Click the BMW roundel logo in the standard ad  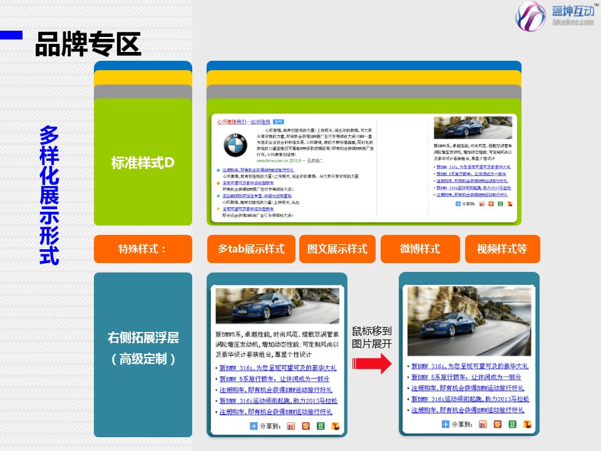click(x=235, y=146)
